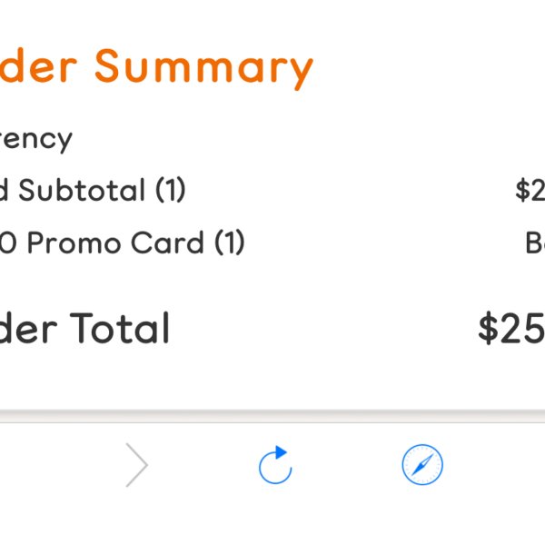Click the dollar sign of the order total
The image size is (545, 545).
(488, 328)
